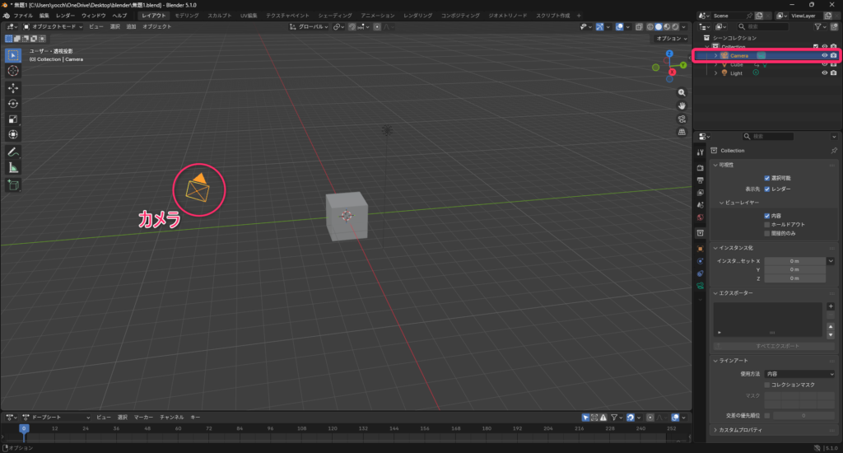843x453 pixels.
Task: Toggle camera view with the camera gizmo icon
Action: click(682, 119)
